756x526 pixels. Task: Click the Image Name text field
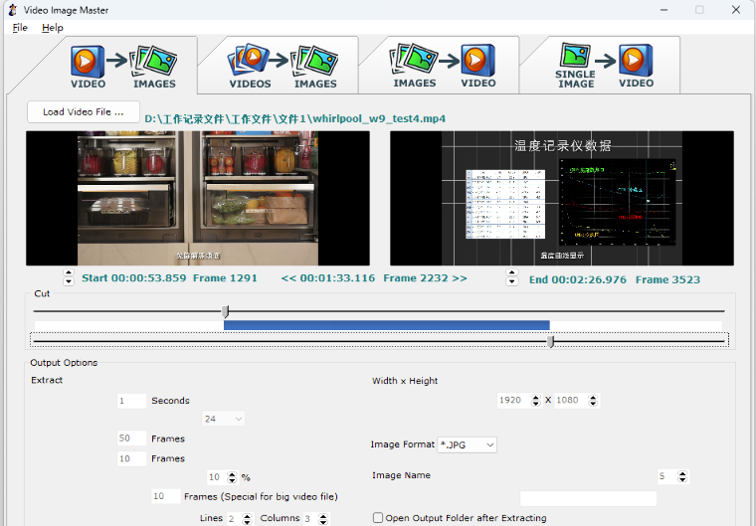point(588,498)
